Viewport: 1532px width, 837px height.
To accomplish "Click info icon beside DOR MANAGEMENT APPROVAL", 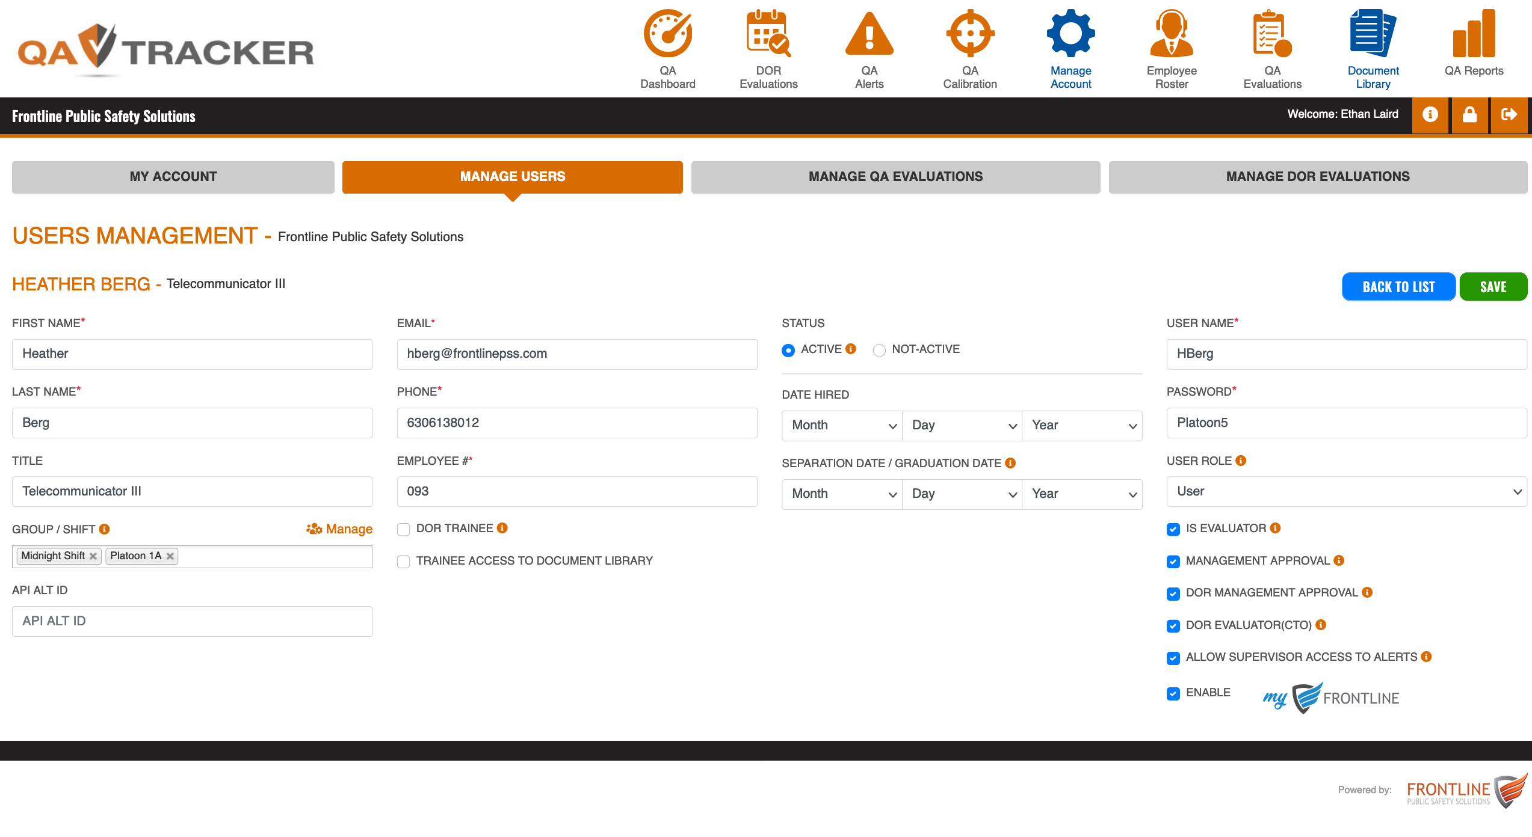I will click(x=1367, y=592).
